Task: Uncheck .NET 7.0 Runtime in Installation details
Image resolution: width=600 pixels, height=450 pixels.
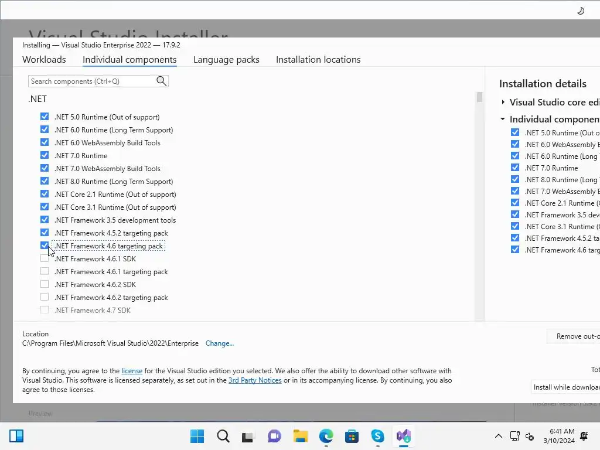Action: (515, 168)
